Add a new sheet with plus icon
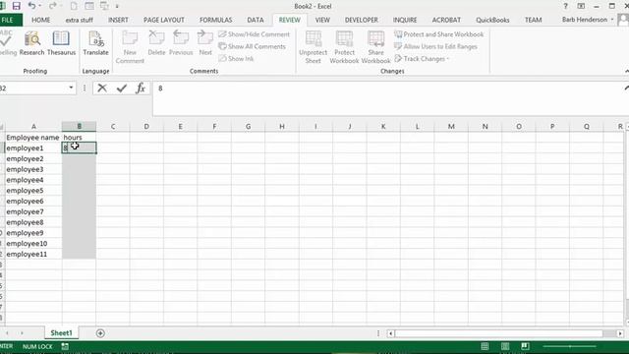This screenshot has width=629, height=354. 100,333
